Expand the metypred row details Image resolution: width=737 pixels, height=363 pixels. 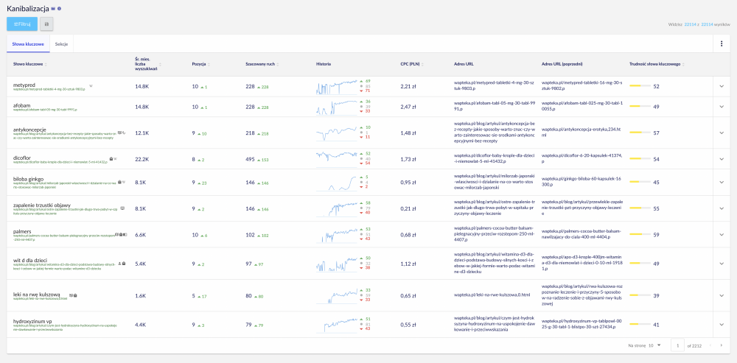(x=721, y=86)
